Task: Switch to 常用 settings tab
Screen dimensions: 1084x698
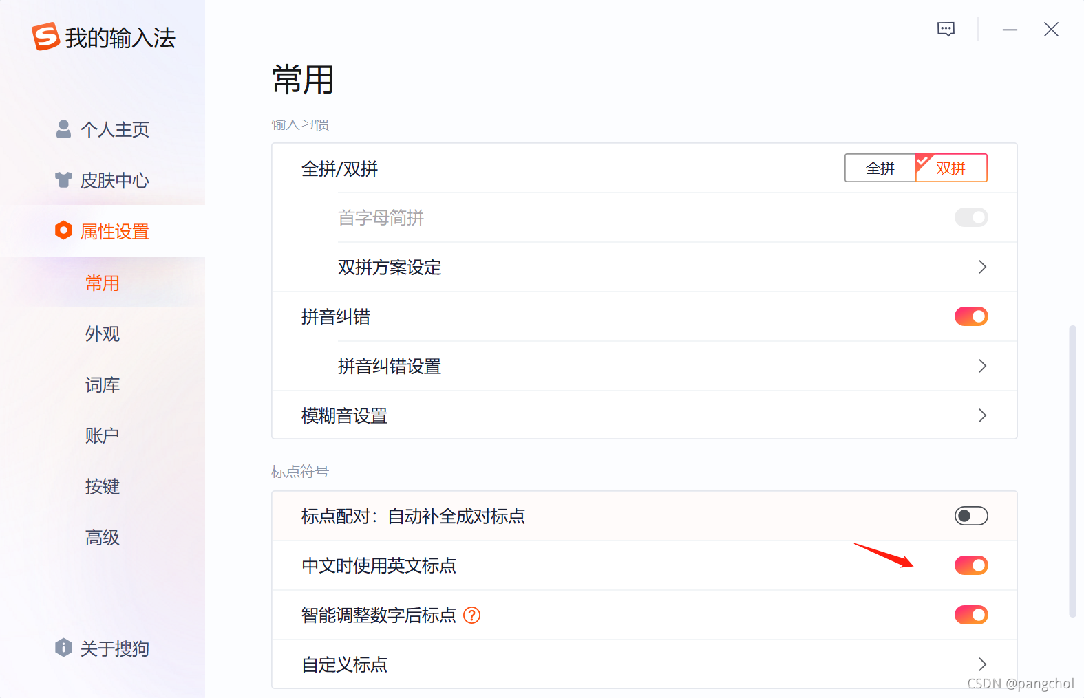Action: [103, 283]
